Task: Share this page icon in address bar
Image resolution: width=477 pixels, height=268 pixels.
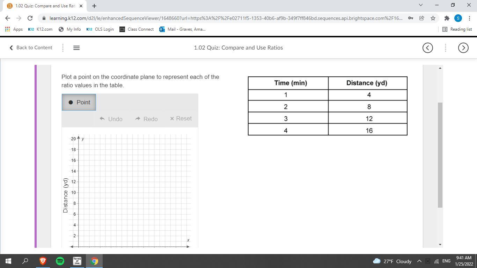Action: 422,18
